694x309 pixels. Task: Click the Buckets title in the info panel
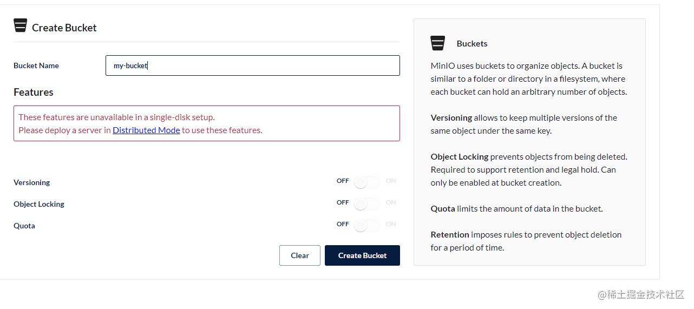click(472, 43)
